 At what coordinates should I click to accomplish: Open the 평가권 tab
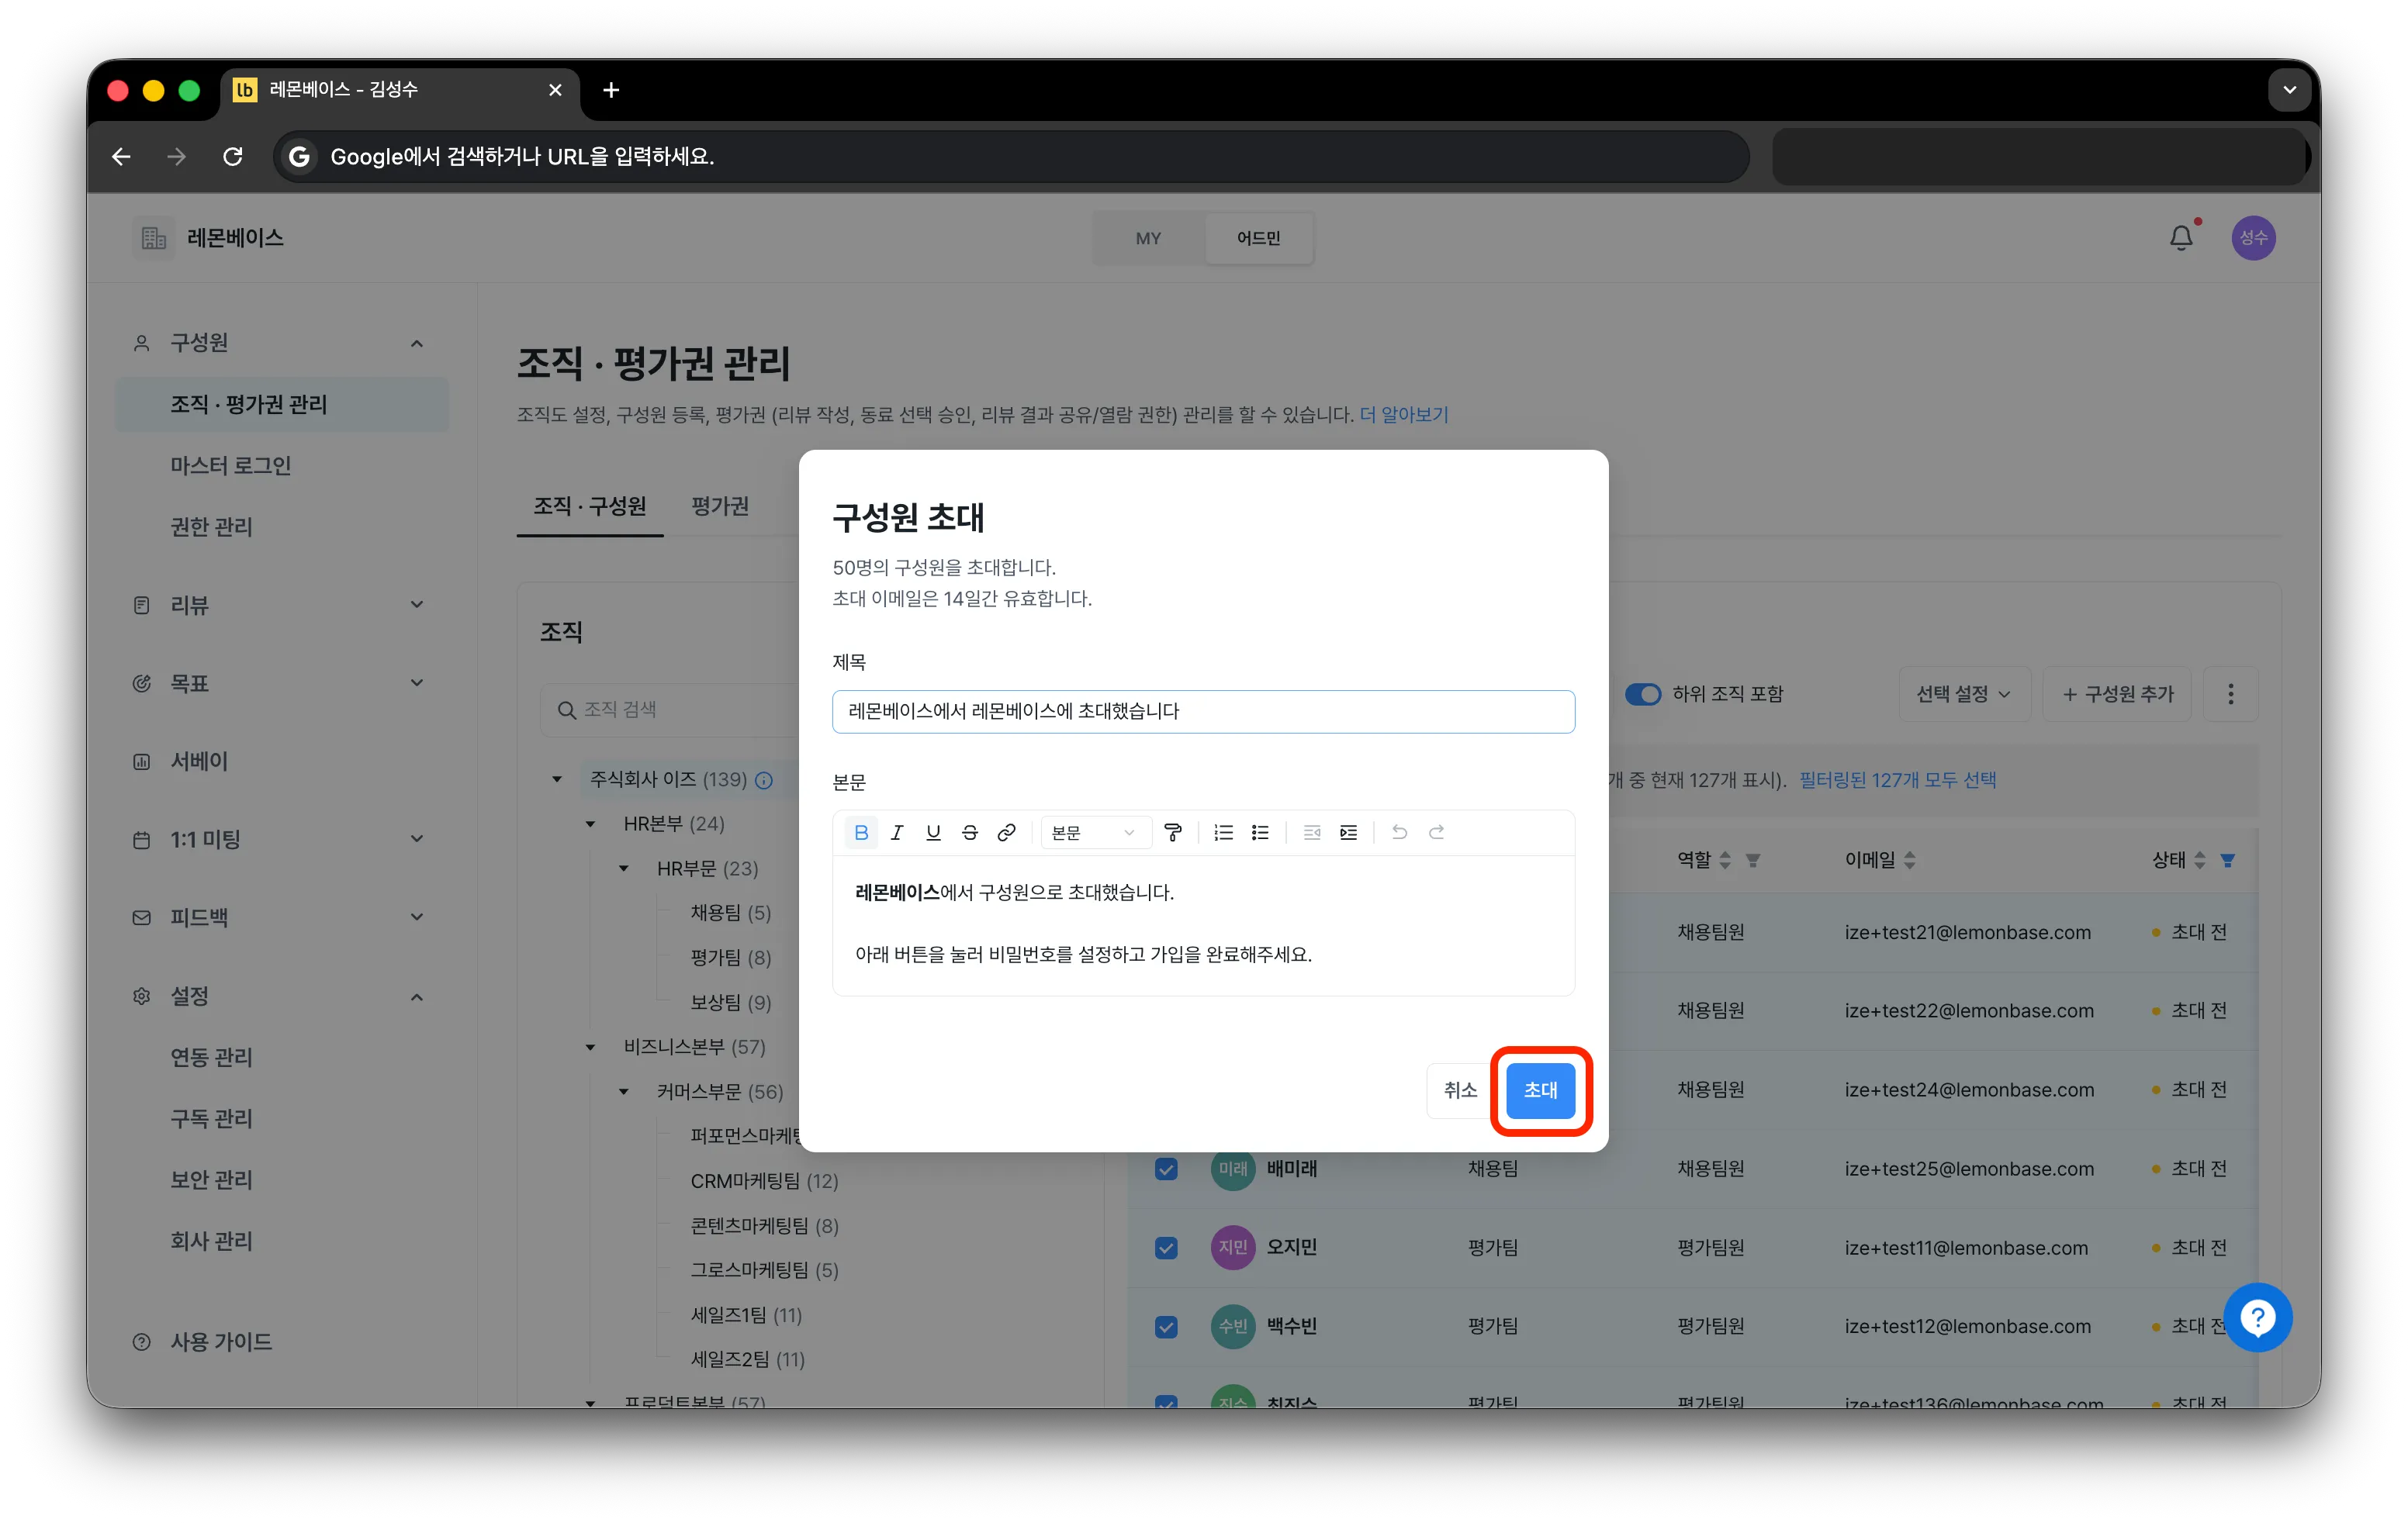coord(720,506)
